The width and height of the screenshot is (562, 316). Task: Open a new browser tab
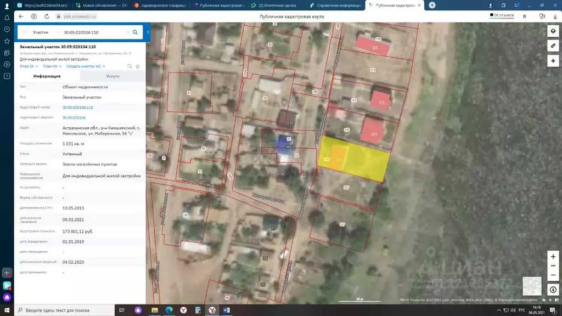coord(432,5)
